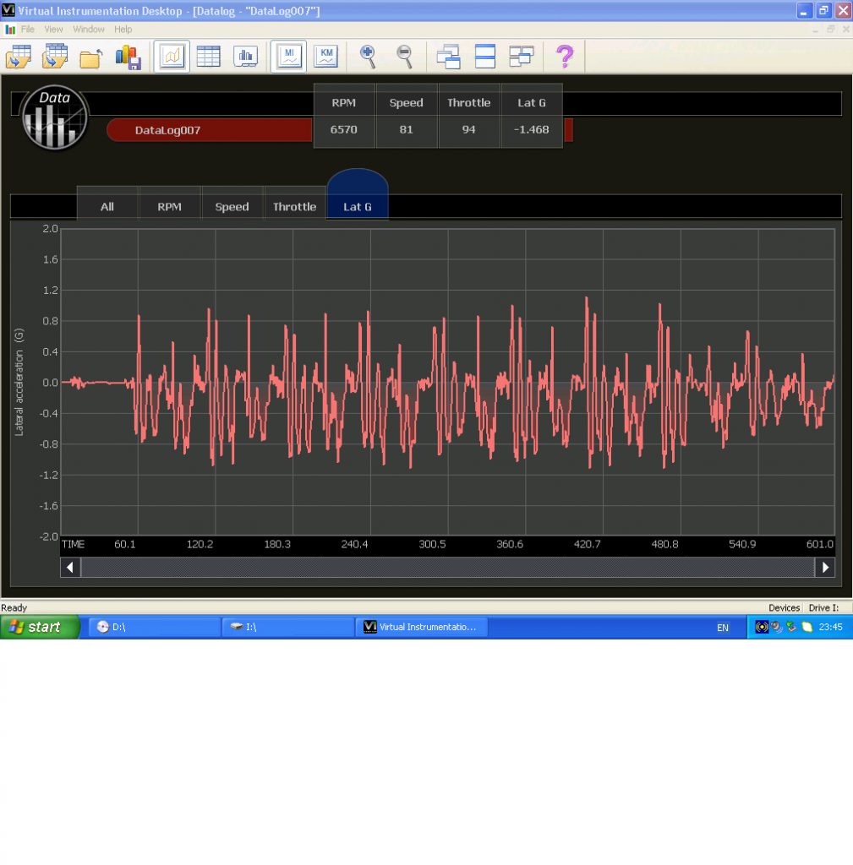This screenshot has height=865, width=853.
Task: Open the Window menu
Action: 89,30
